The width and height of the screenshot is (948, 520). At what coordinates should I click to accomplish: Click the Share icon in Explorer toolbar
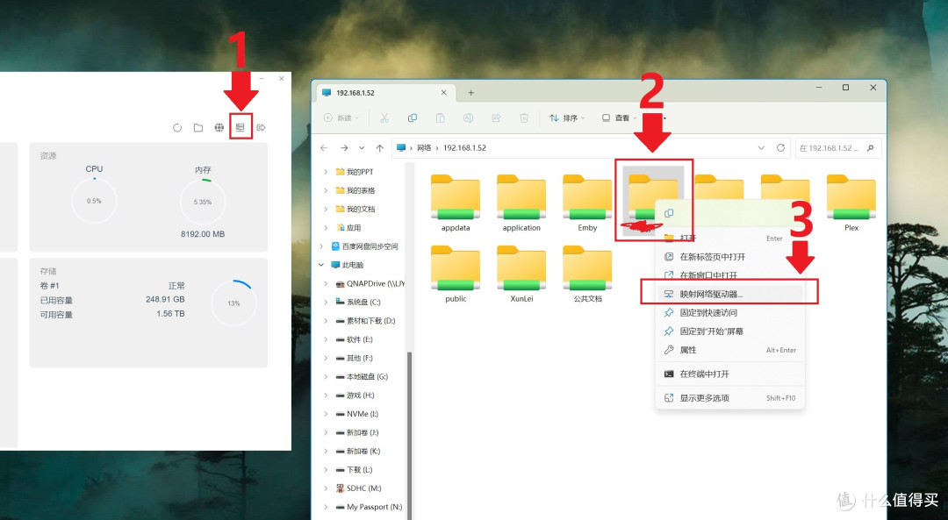point(496,118)
